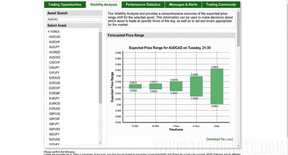288x155 pixels.
Task: Click the chart title for AUDCAD
Action: (170, 48)
